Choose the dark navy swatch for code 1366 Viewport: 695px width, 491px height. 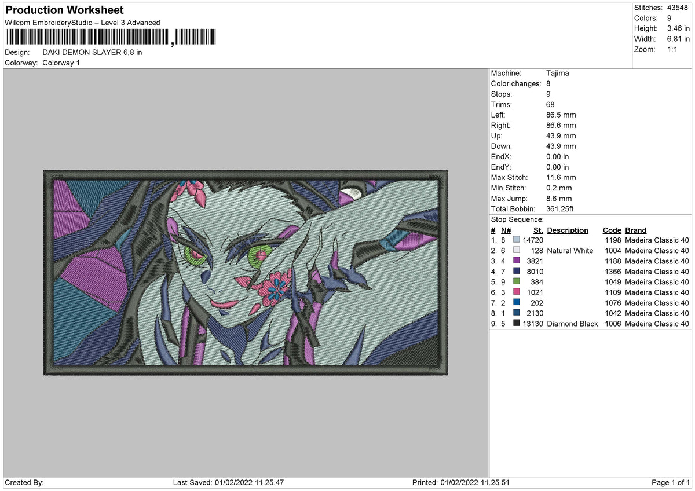point(517,272)
